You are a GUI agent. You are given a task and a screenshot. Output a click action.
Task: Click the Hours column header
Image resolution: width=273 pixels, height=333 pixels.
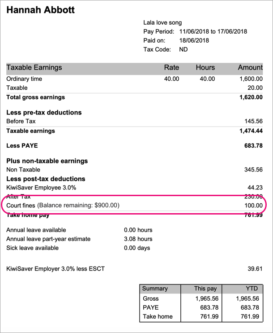(x=205, y=68)
